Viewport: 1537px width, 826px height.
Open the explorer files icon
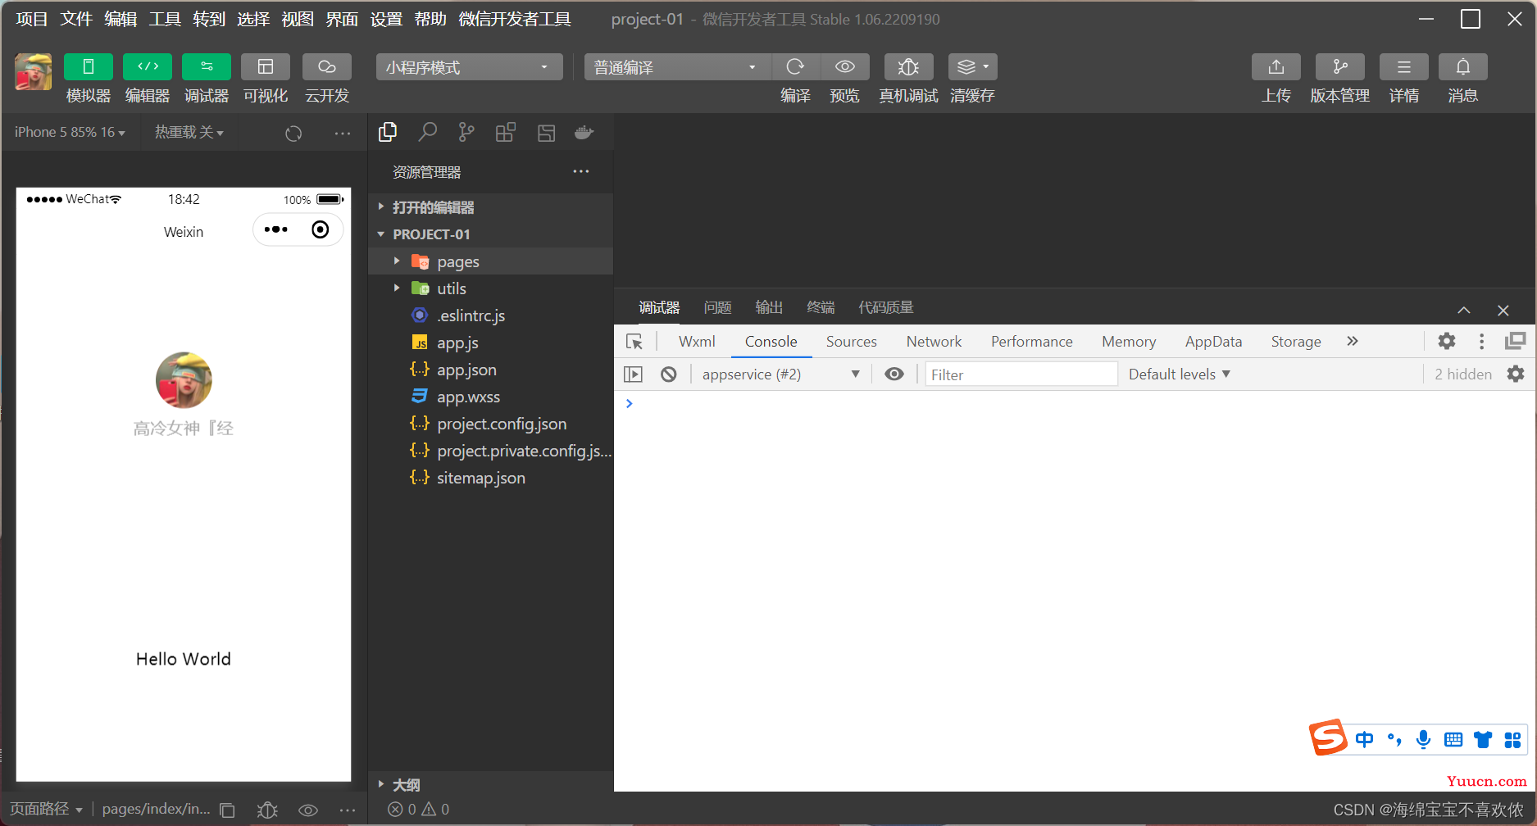388,132
